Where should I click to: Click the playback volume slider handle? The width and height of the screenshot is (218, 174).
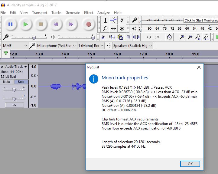point(93,38)
